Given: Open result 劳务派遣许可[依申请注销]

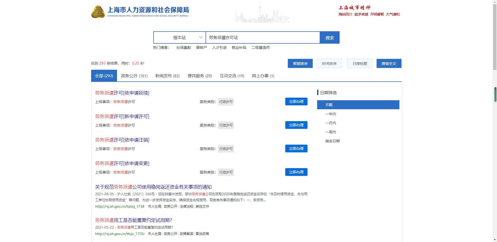Looking at the screenshot, I should [122, 140].
